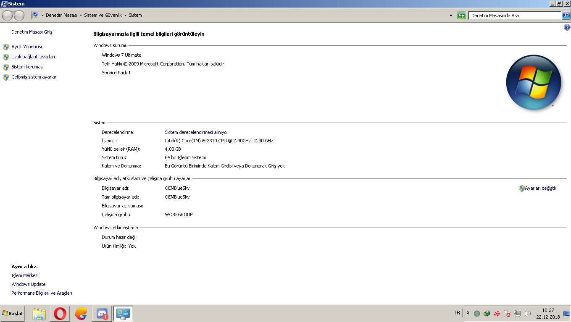Viewport: 571px width, 322px height.
Task: Click the 64 bit İşletim Sistemi value
Action: tap(185, 157)
